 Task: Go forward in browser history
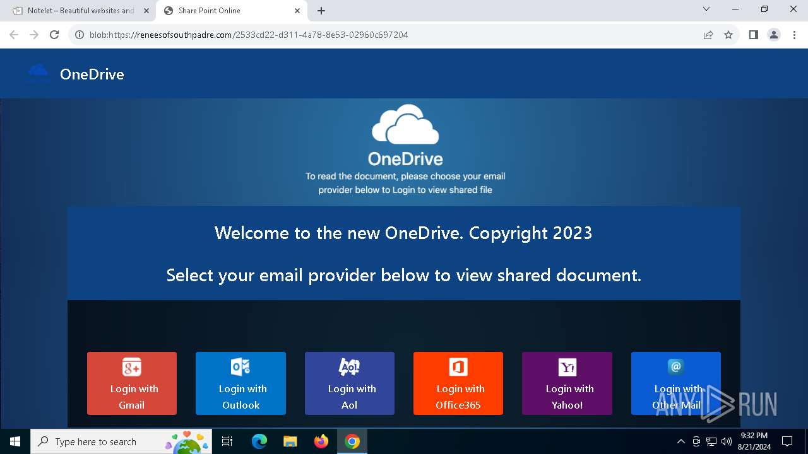click(x=34, y=35)
